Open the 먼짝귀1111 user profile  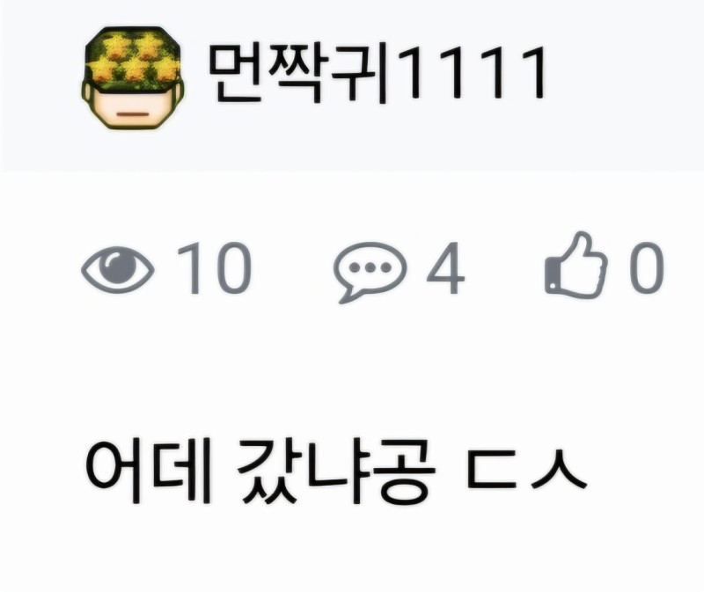378,74
